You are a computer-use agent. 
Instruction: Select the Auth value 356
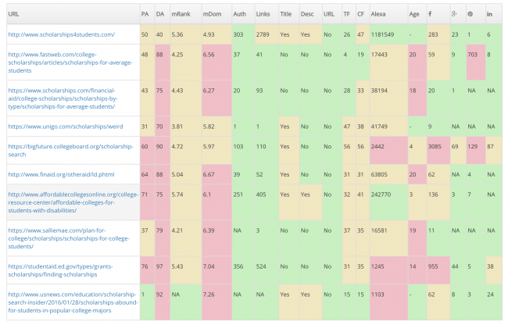(238, 266)
